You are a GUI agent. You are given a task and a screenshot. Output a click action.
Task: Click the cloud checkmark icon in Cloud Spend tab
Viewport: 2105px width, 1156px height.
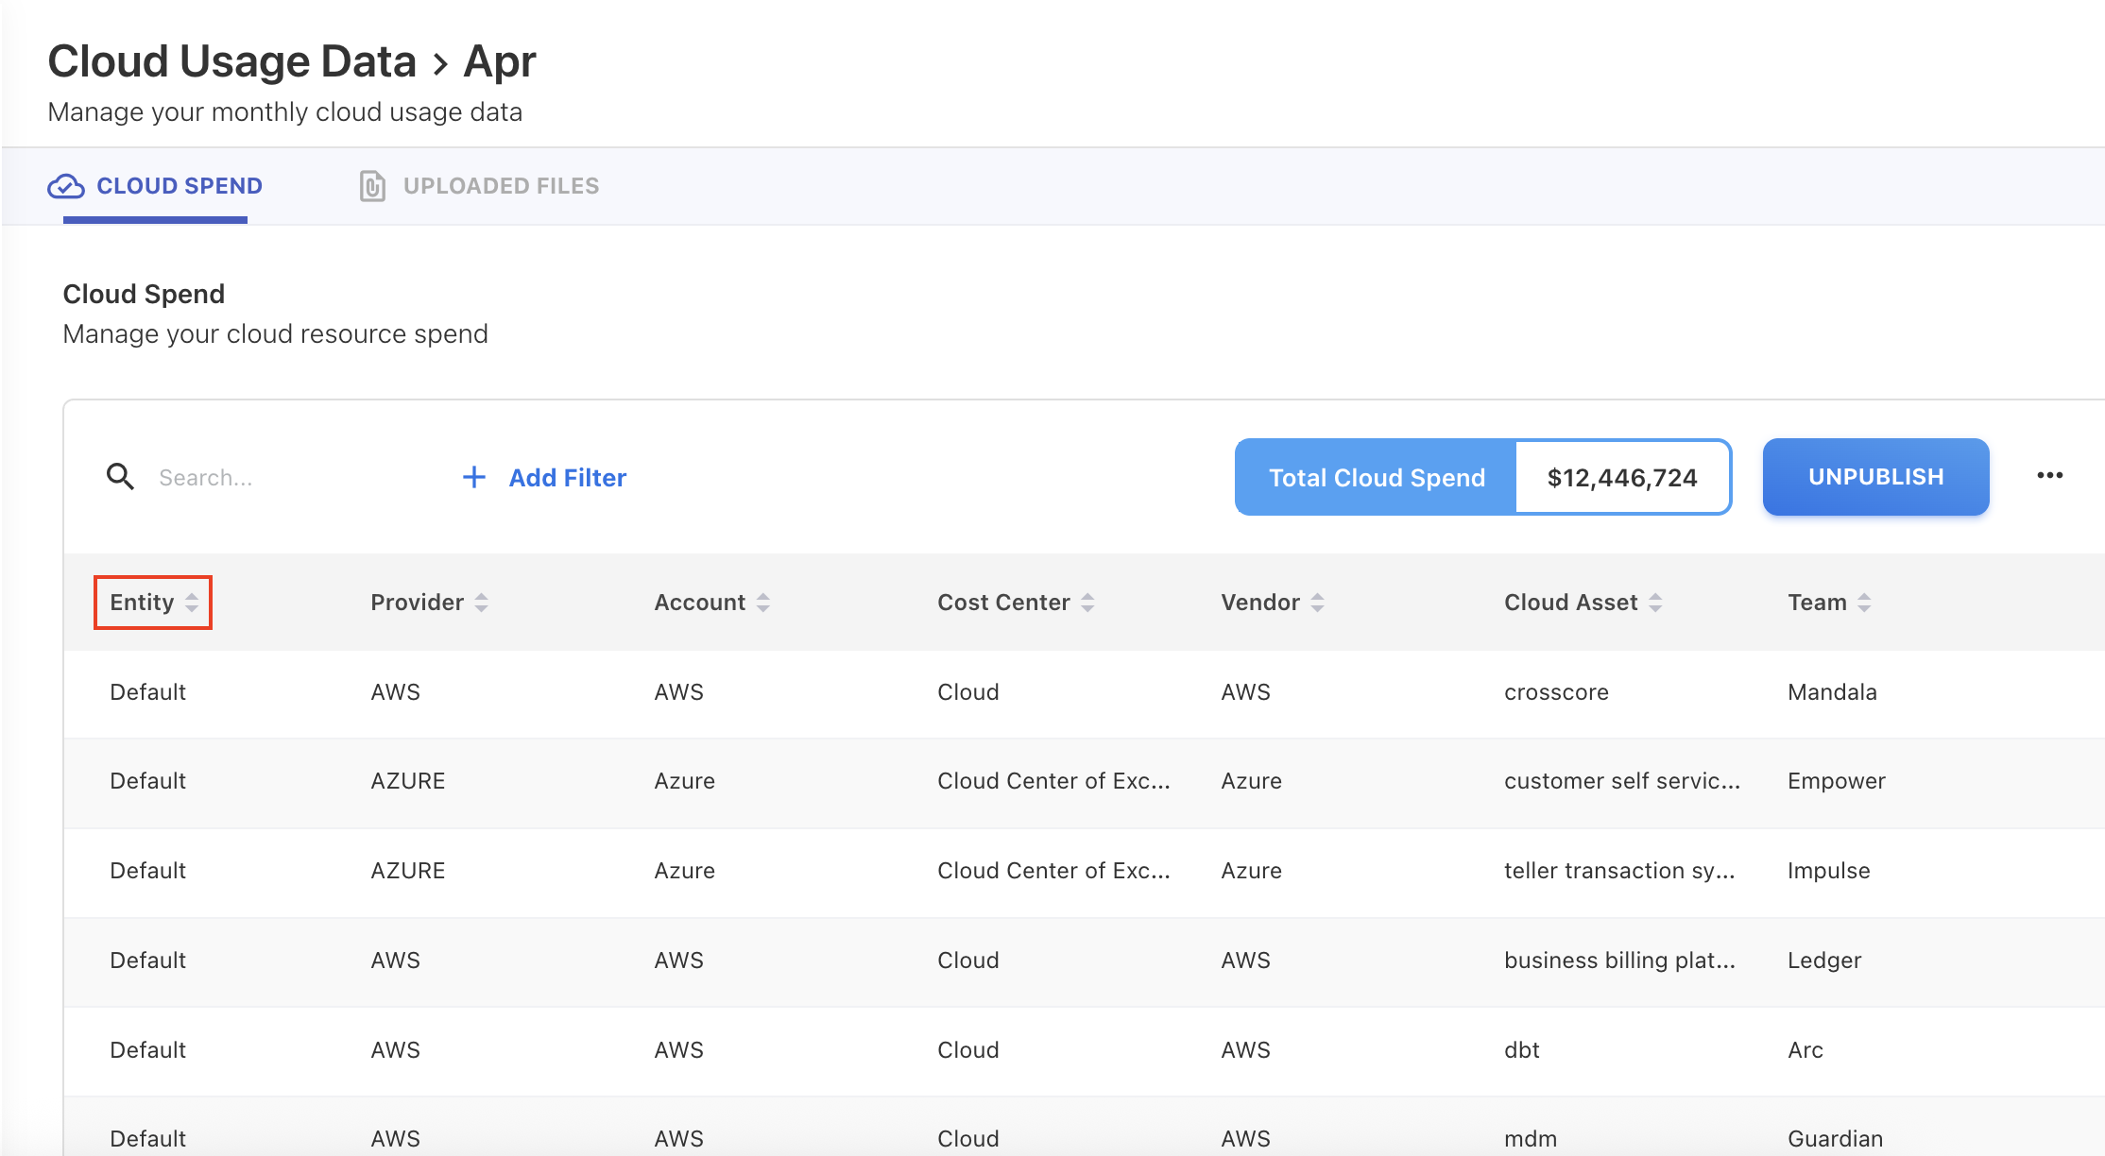[66, 186]
